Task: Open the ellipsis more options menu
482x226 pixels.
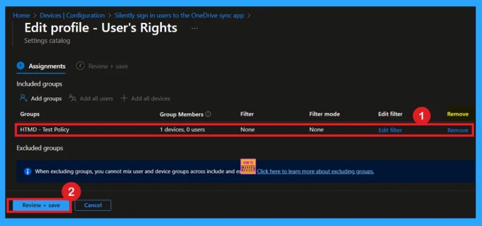Action: (194, 28)
